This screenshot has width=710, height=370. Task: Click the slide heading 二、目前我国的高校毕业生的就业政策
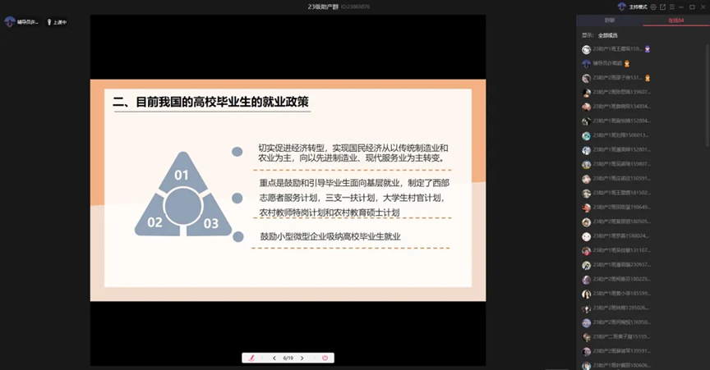coord(210,103)
